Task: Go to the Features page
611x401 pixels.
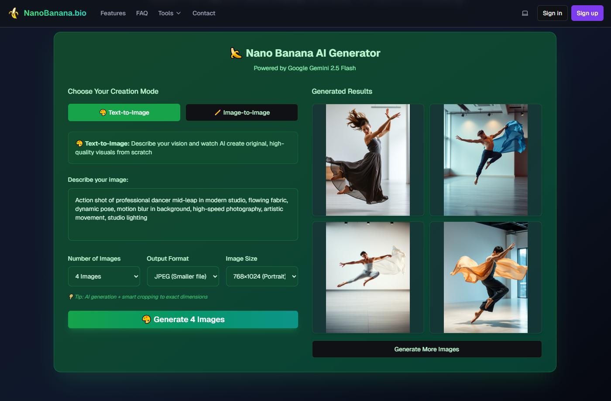Action: click(113, 13)
